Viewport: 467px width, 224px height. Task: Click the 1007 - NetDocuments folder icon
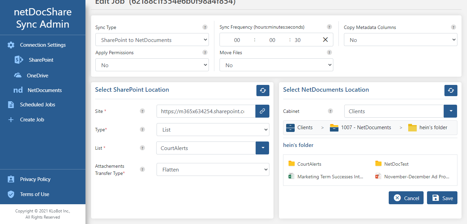[334, 128]
